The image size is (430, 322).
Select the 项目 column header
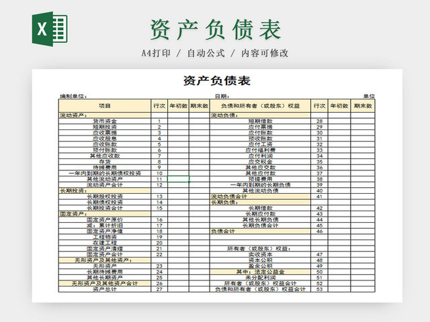click(105, 106)
